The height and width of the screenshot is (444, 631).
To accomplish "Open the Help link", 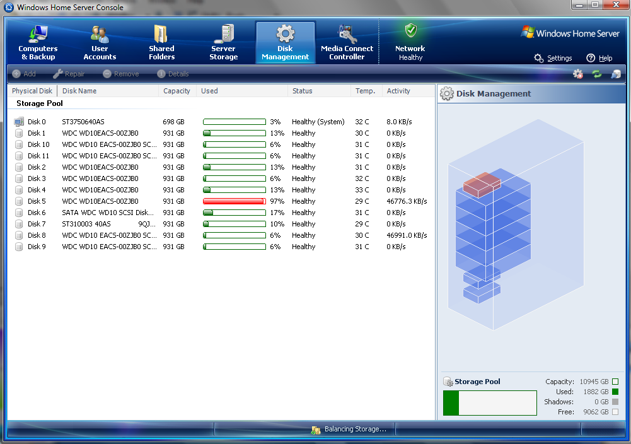I will [599, 58].
